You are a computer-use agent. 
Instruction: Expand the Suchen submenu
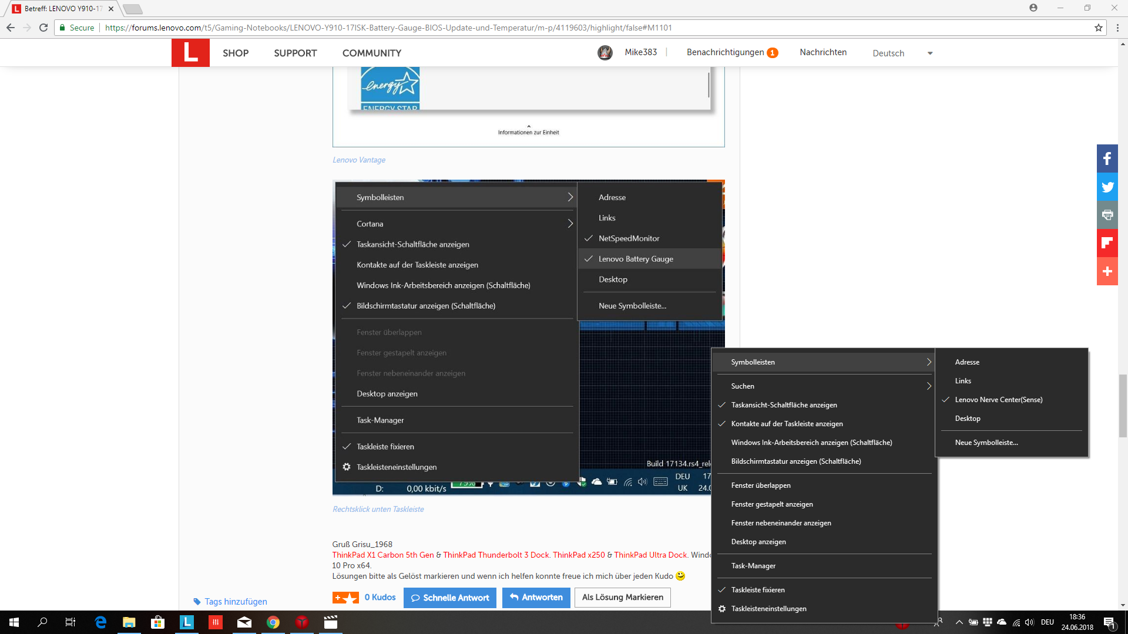(x=822, y=386)
